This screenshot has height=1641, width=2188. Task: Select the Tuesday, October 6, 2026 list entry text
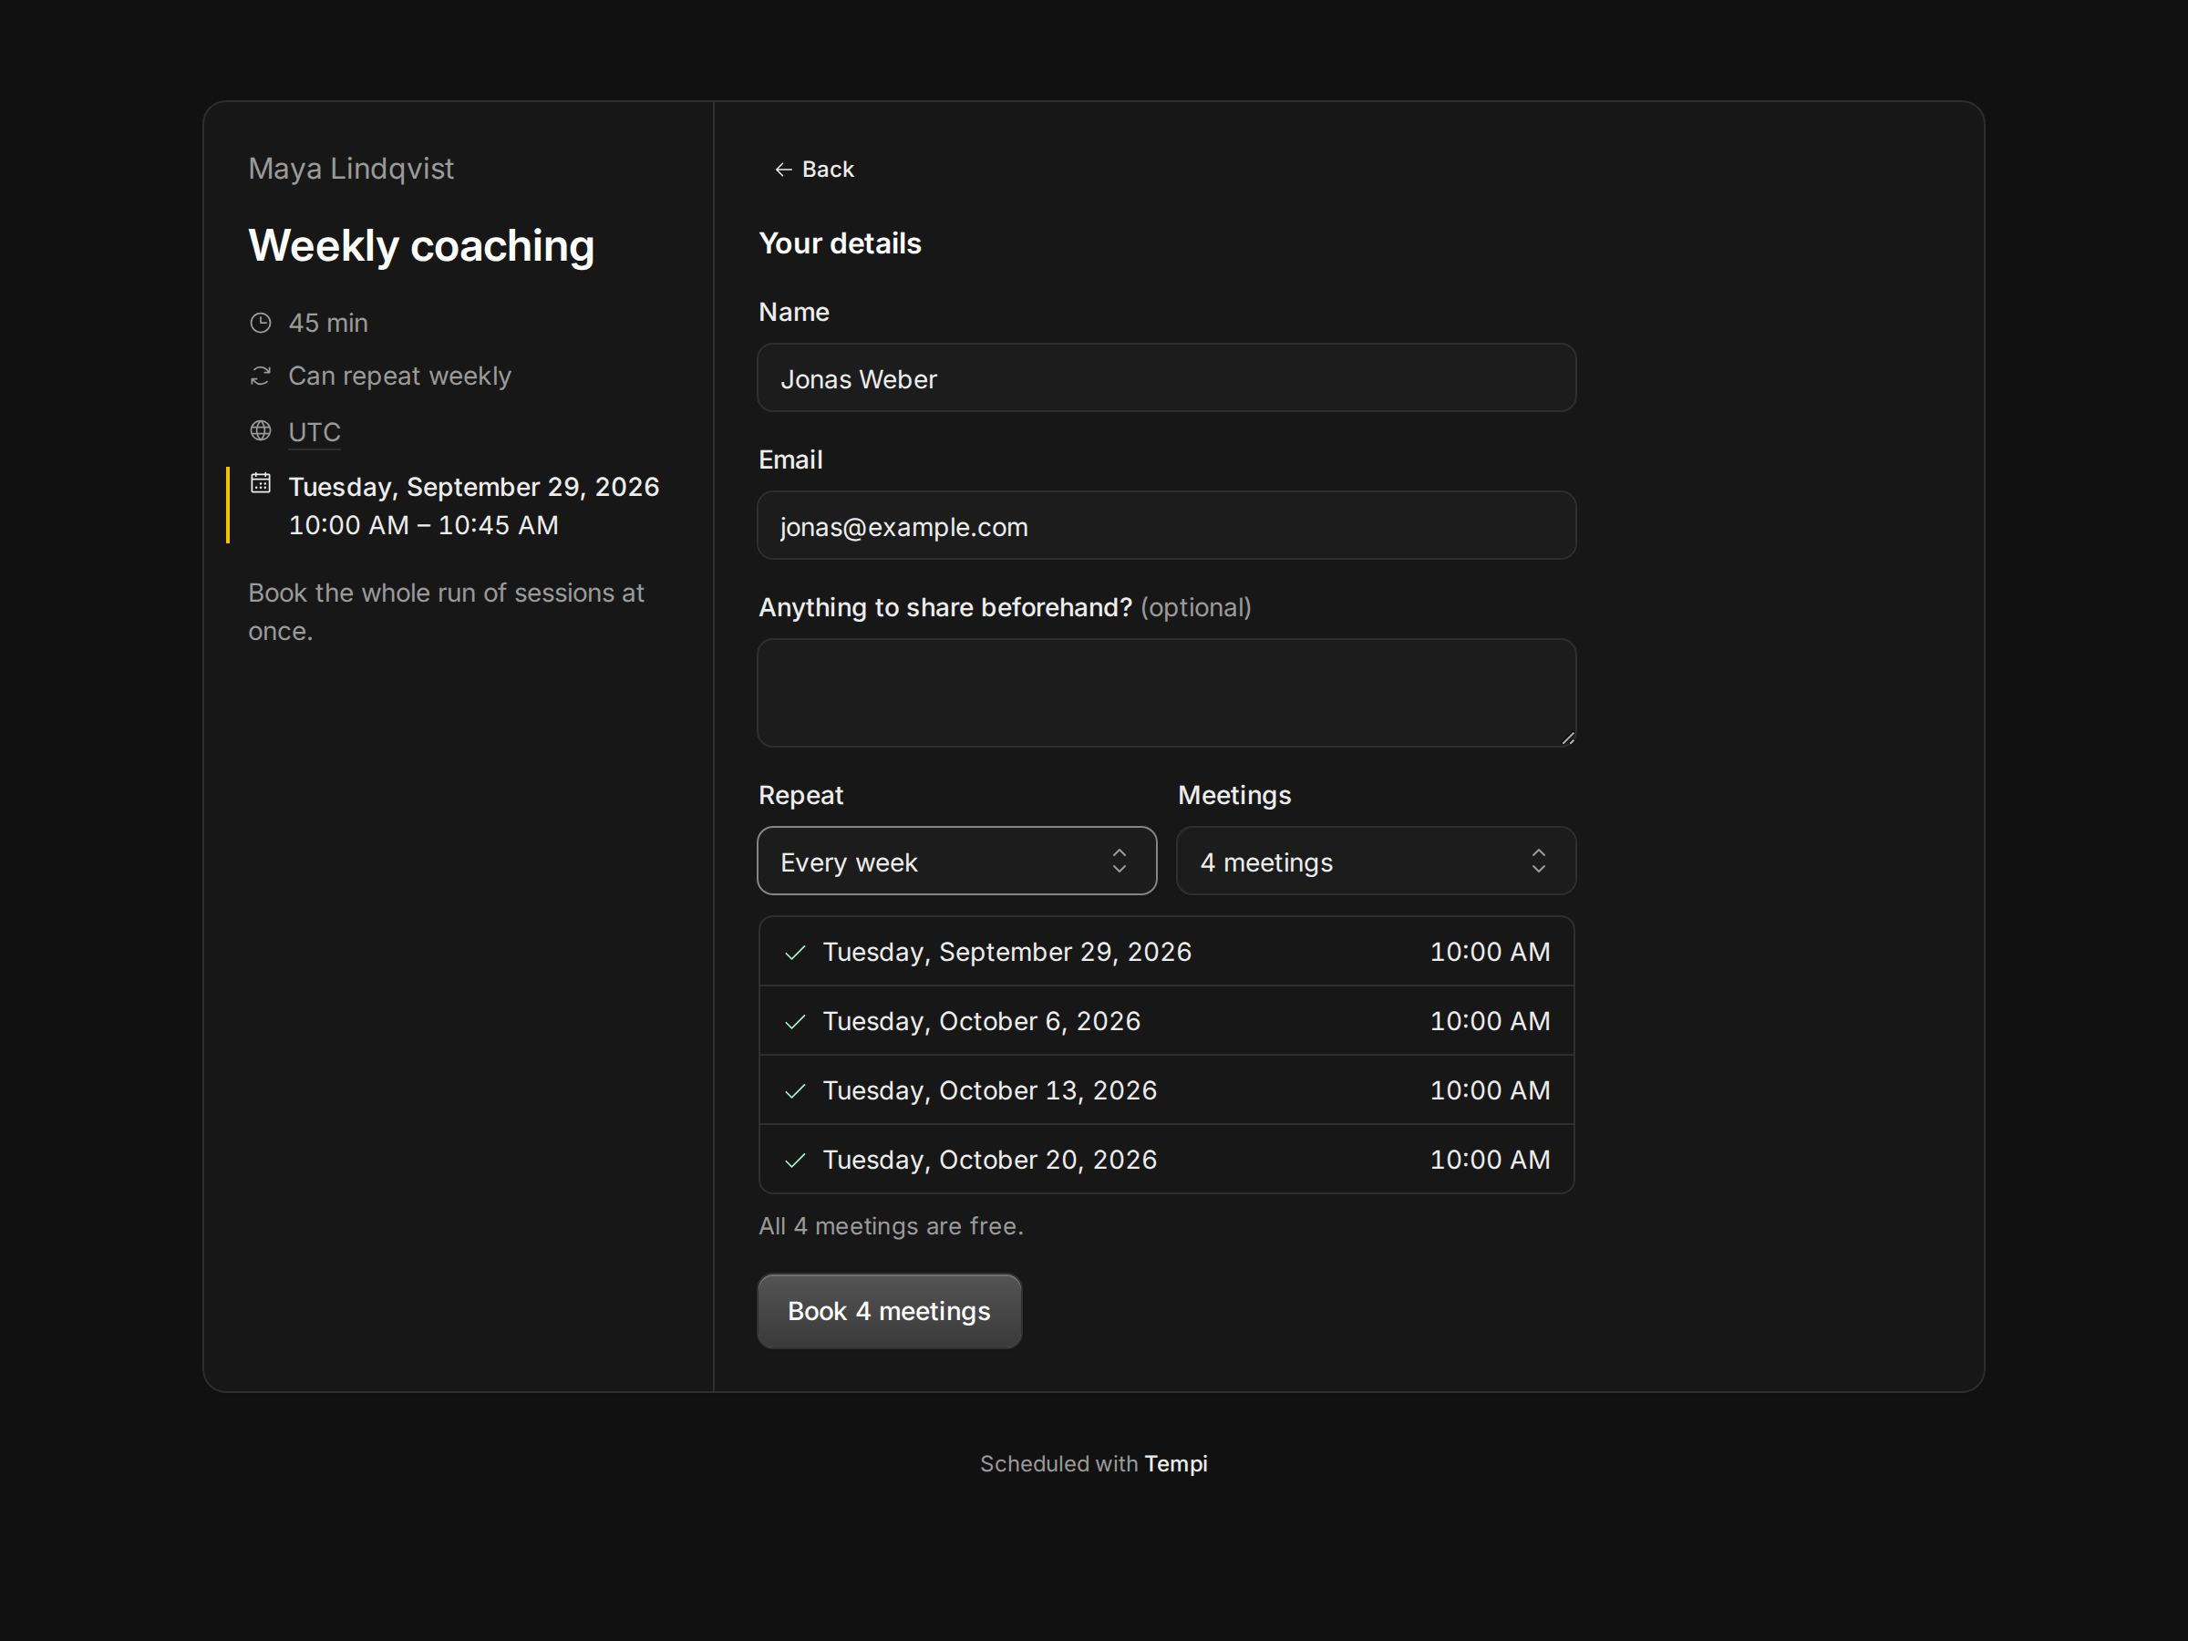tap(981, 1021)
